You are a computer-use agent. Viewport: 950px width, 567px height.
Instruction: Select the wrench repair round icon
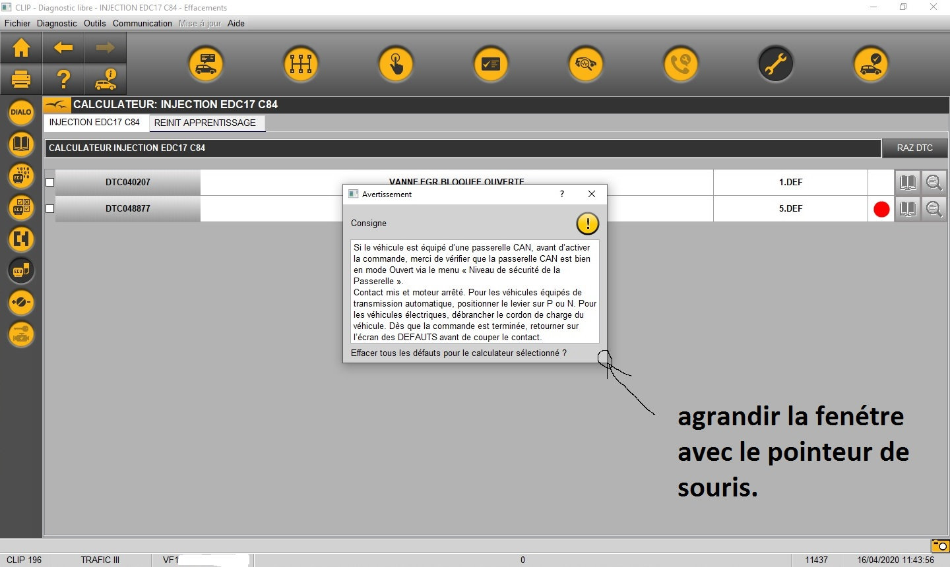point(776,64)
